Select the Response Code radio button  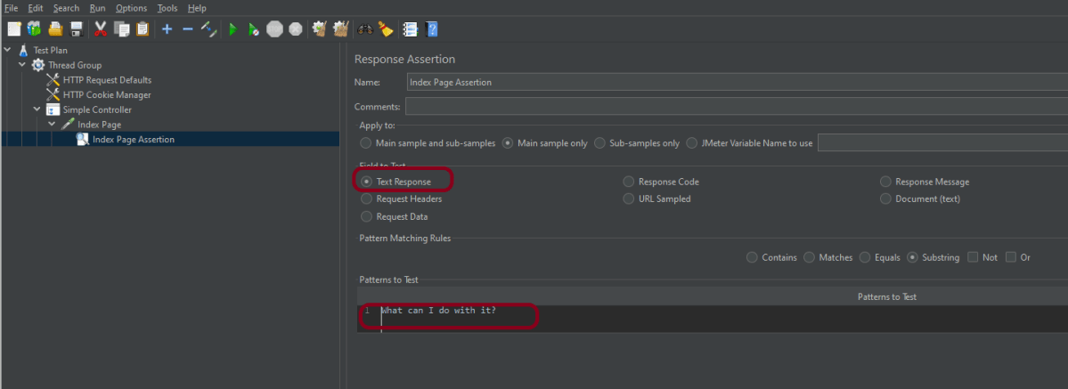(629, 182)
